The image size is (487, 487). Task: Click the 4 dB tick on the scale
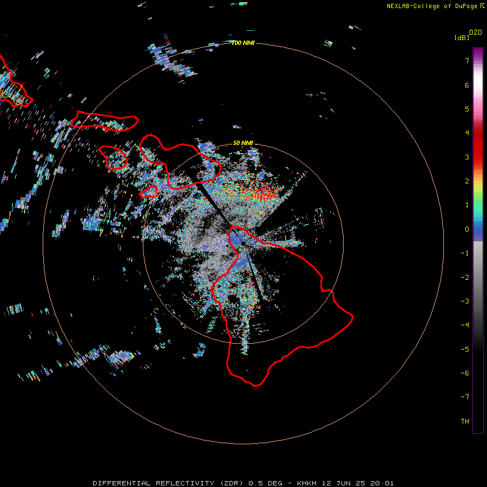[x=467, y=133]
